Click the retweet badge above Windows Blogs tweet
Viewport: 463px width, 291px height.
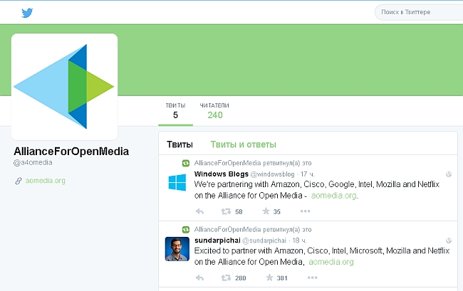click(185, 163)
